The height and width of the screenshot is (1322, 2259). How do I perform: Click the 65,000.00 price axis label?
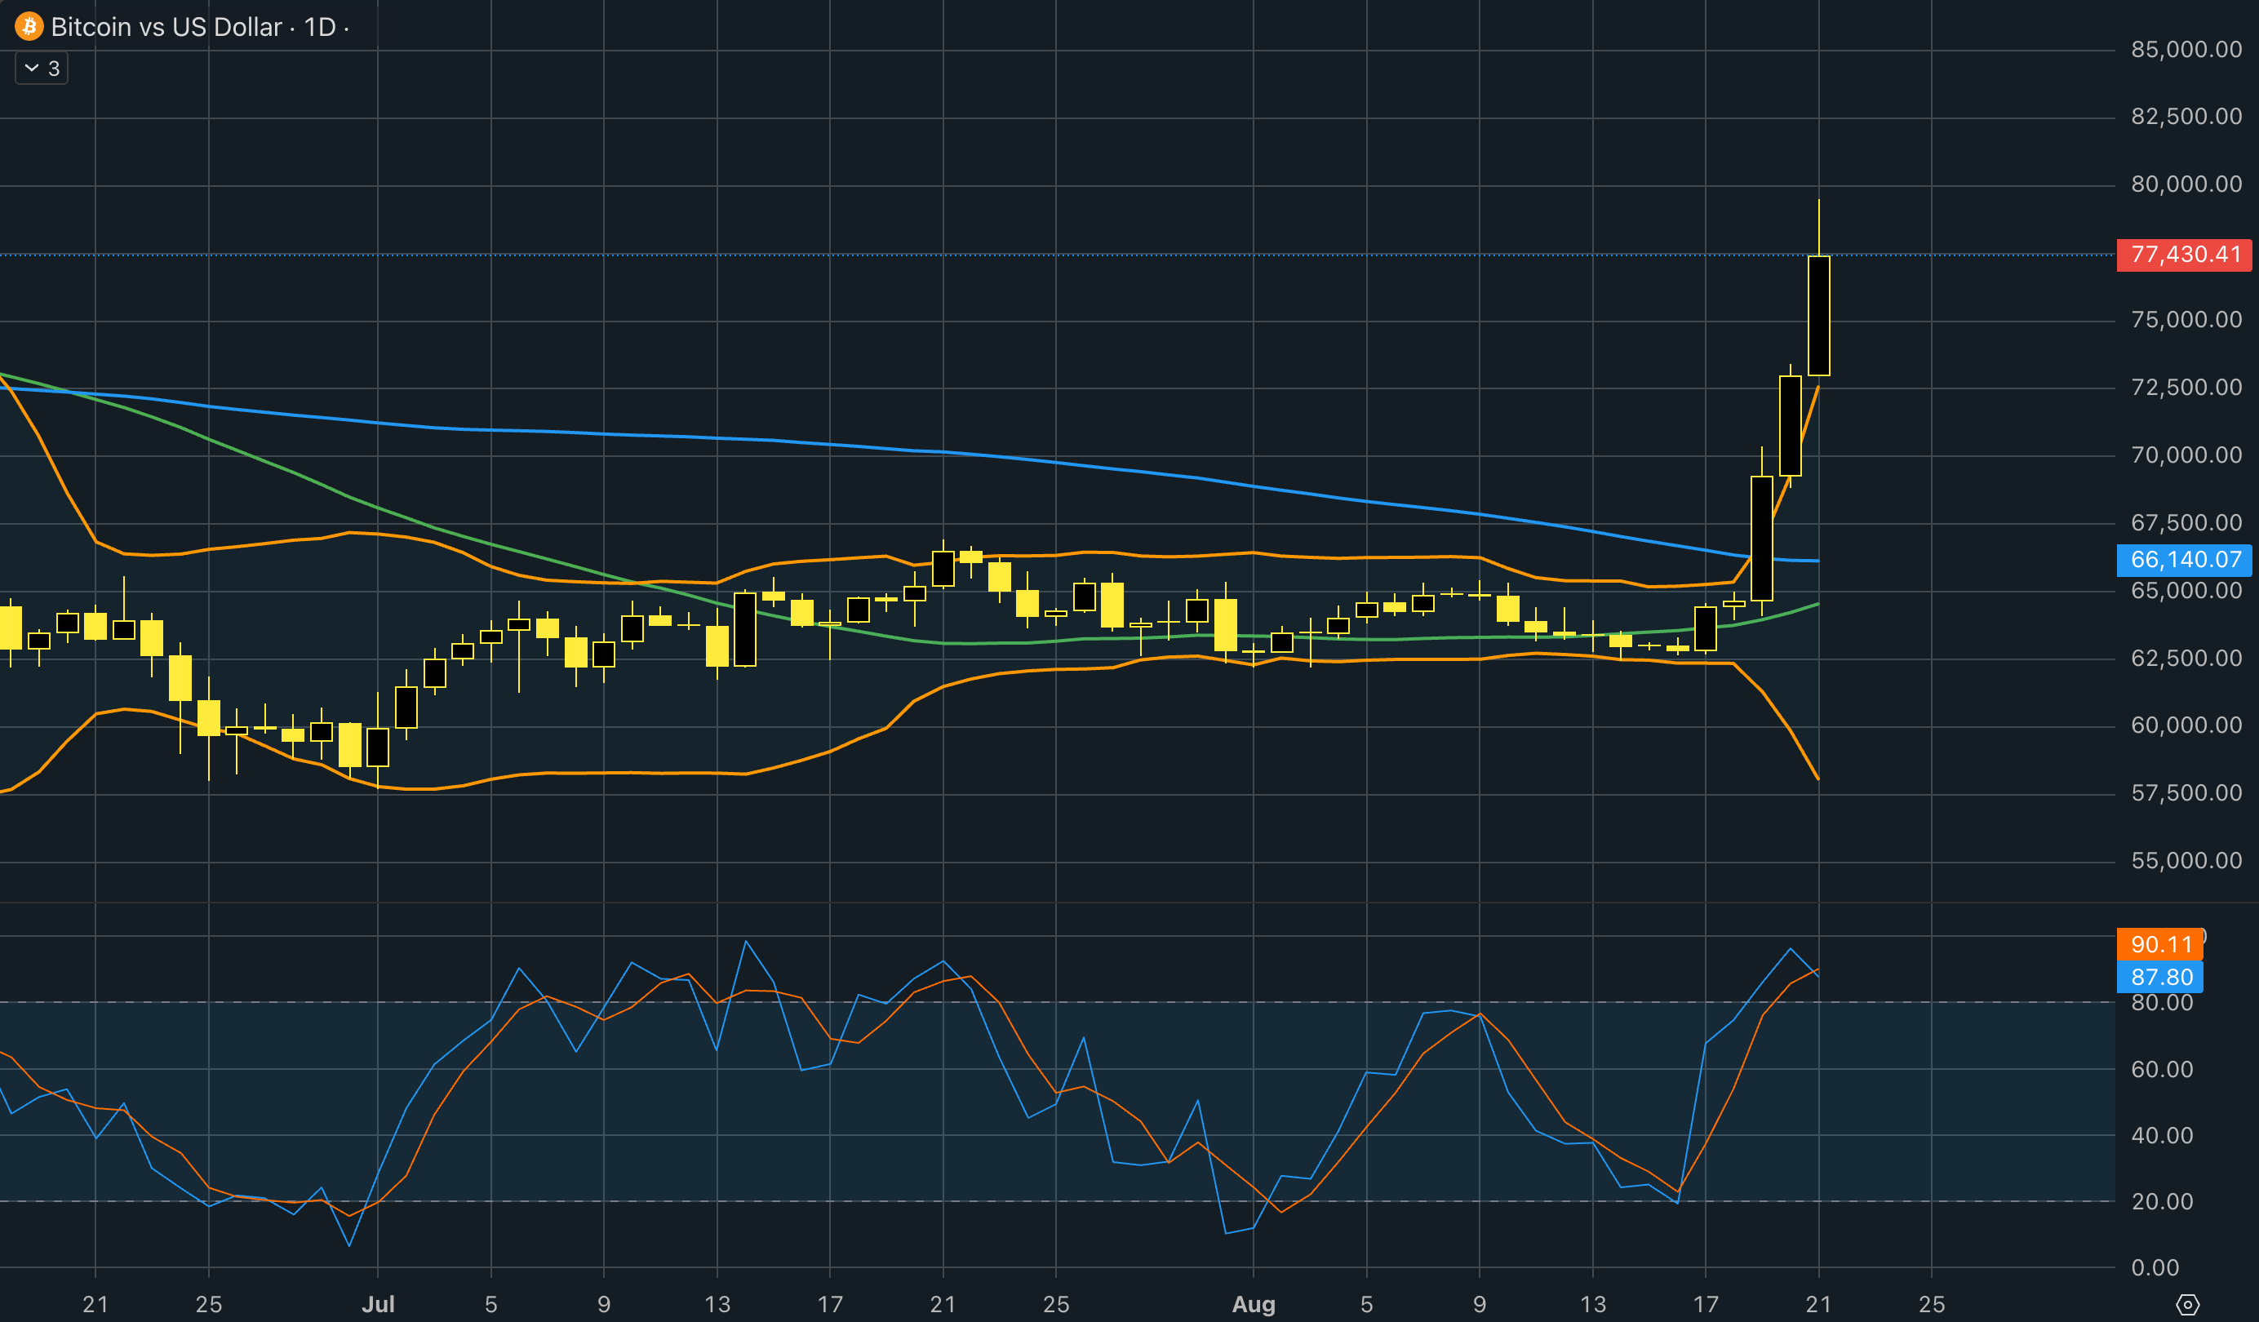pos(2186,591)
